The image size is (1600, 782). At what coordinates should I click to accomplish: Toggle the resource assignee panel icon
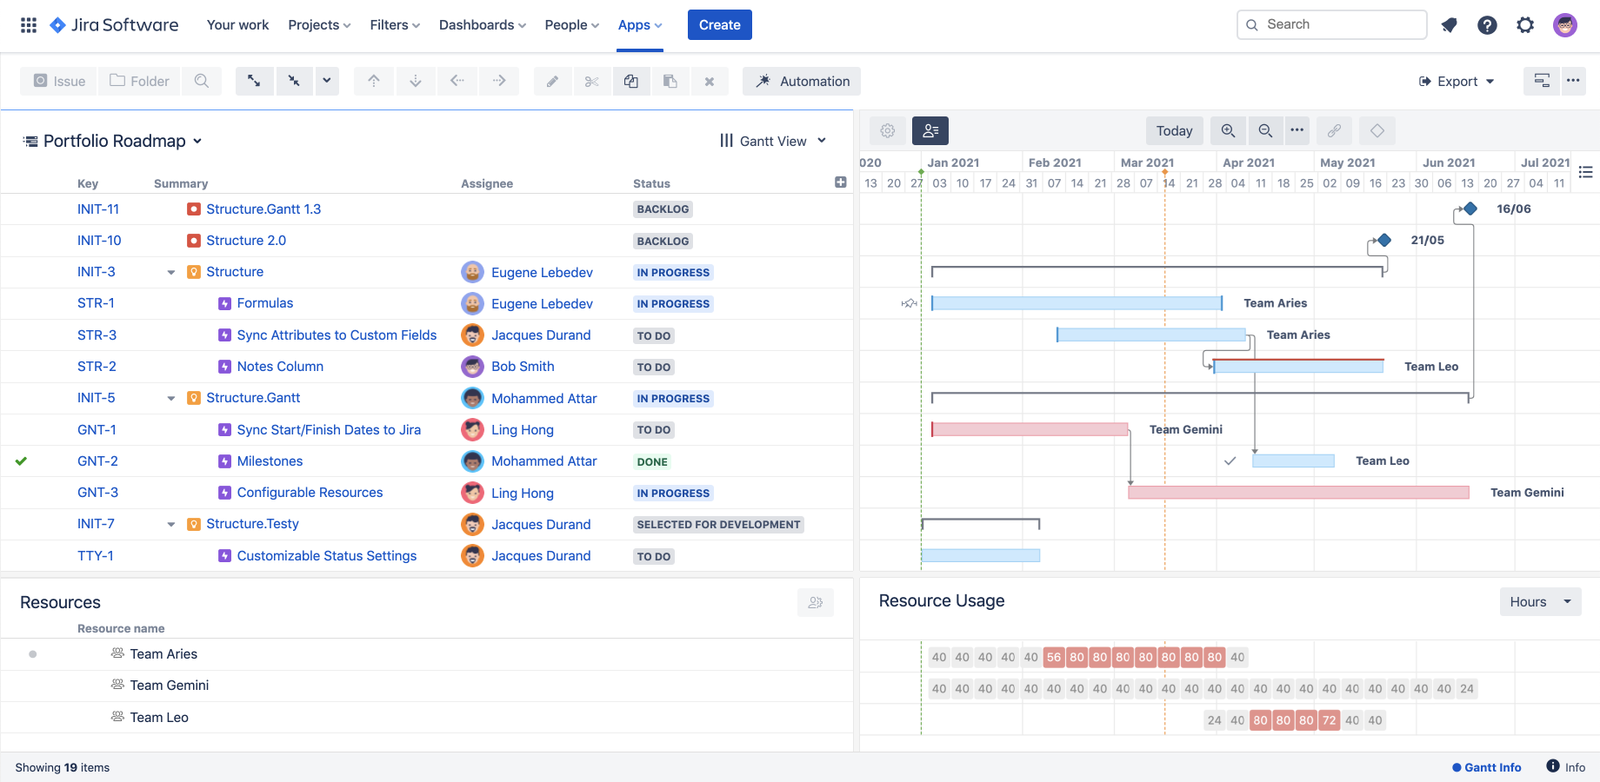931,130
